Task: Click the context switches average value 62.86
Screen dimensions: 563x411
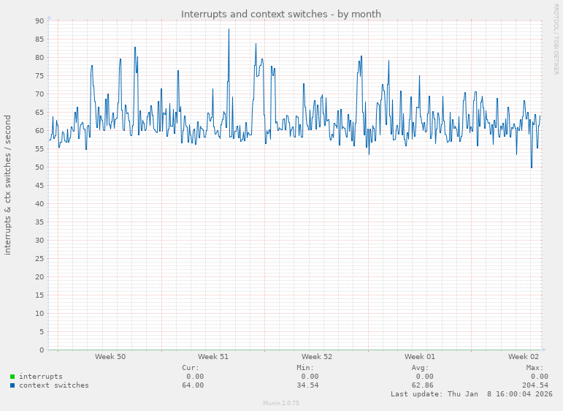Action: coord(421,385)
